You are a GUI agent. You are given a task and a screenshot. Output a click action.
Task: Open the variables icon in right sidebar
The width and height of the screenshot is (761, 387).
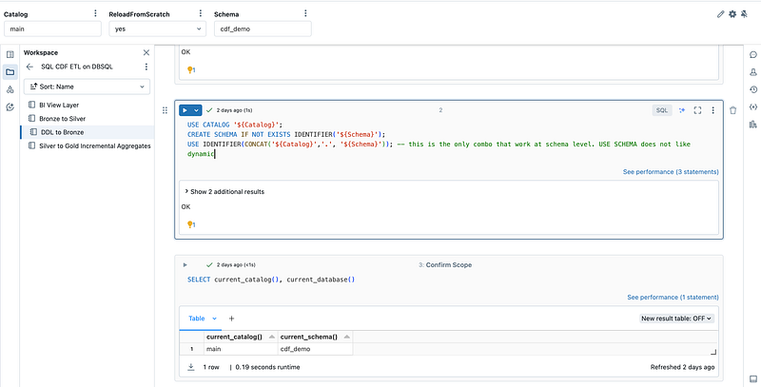[x=753, y=106]
